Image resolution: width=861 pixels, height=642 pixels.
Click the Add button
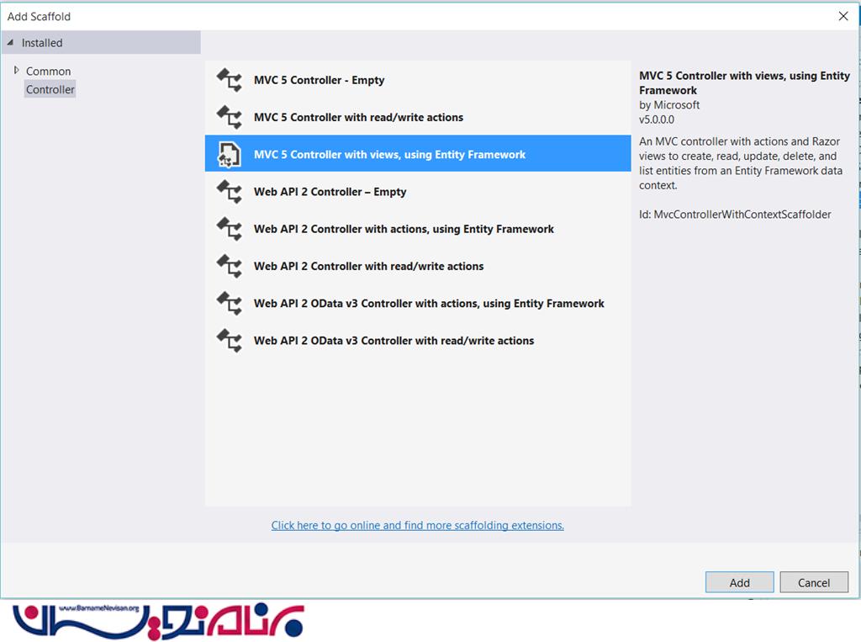(740, 582)
